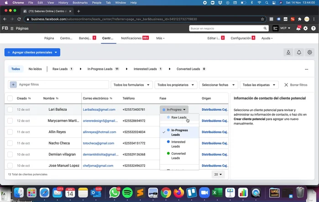Viewport: 319px width, 202px height.
Task: Expand the Todos los formularios dropdown
Action: pyautogui.click(x=132, y=85)
